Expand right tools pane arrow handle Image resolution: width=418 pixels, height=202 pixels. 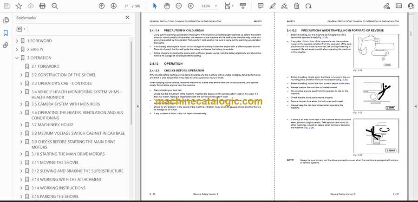(415, 106)
